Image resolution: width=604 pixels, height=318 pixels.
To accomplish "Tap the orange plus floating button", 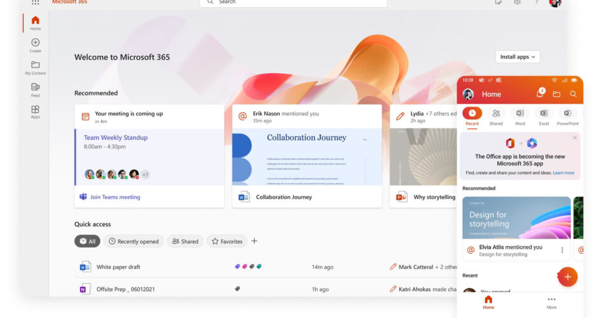I will [x=567, y=276].
